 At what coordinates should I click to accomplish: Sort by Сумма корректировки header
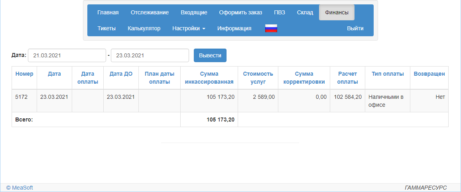coord(304,78)
